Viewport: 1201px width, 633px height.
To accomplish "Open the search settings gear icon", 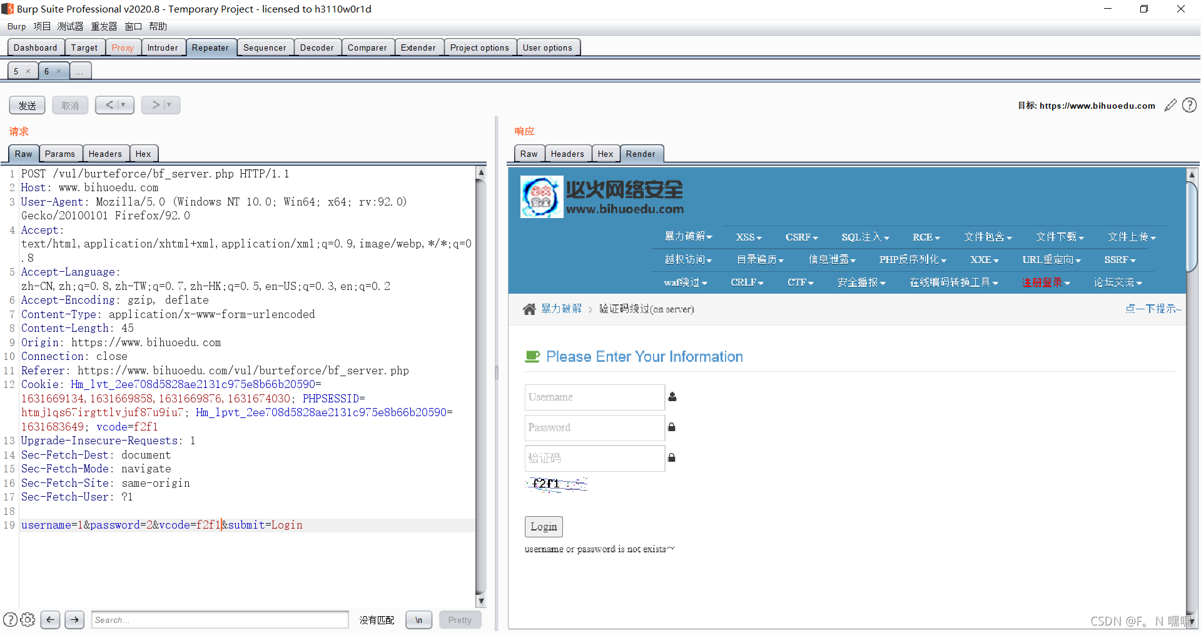I will coord(28,620).
